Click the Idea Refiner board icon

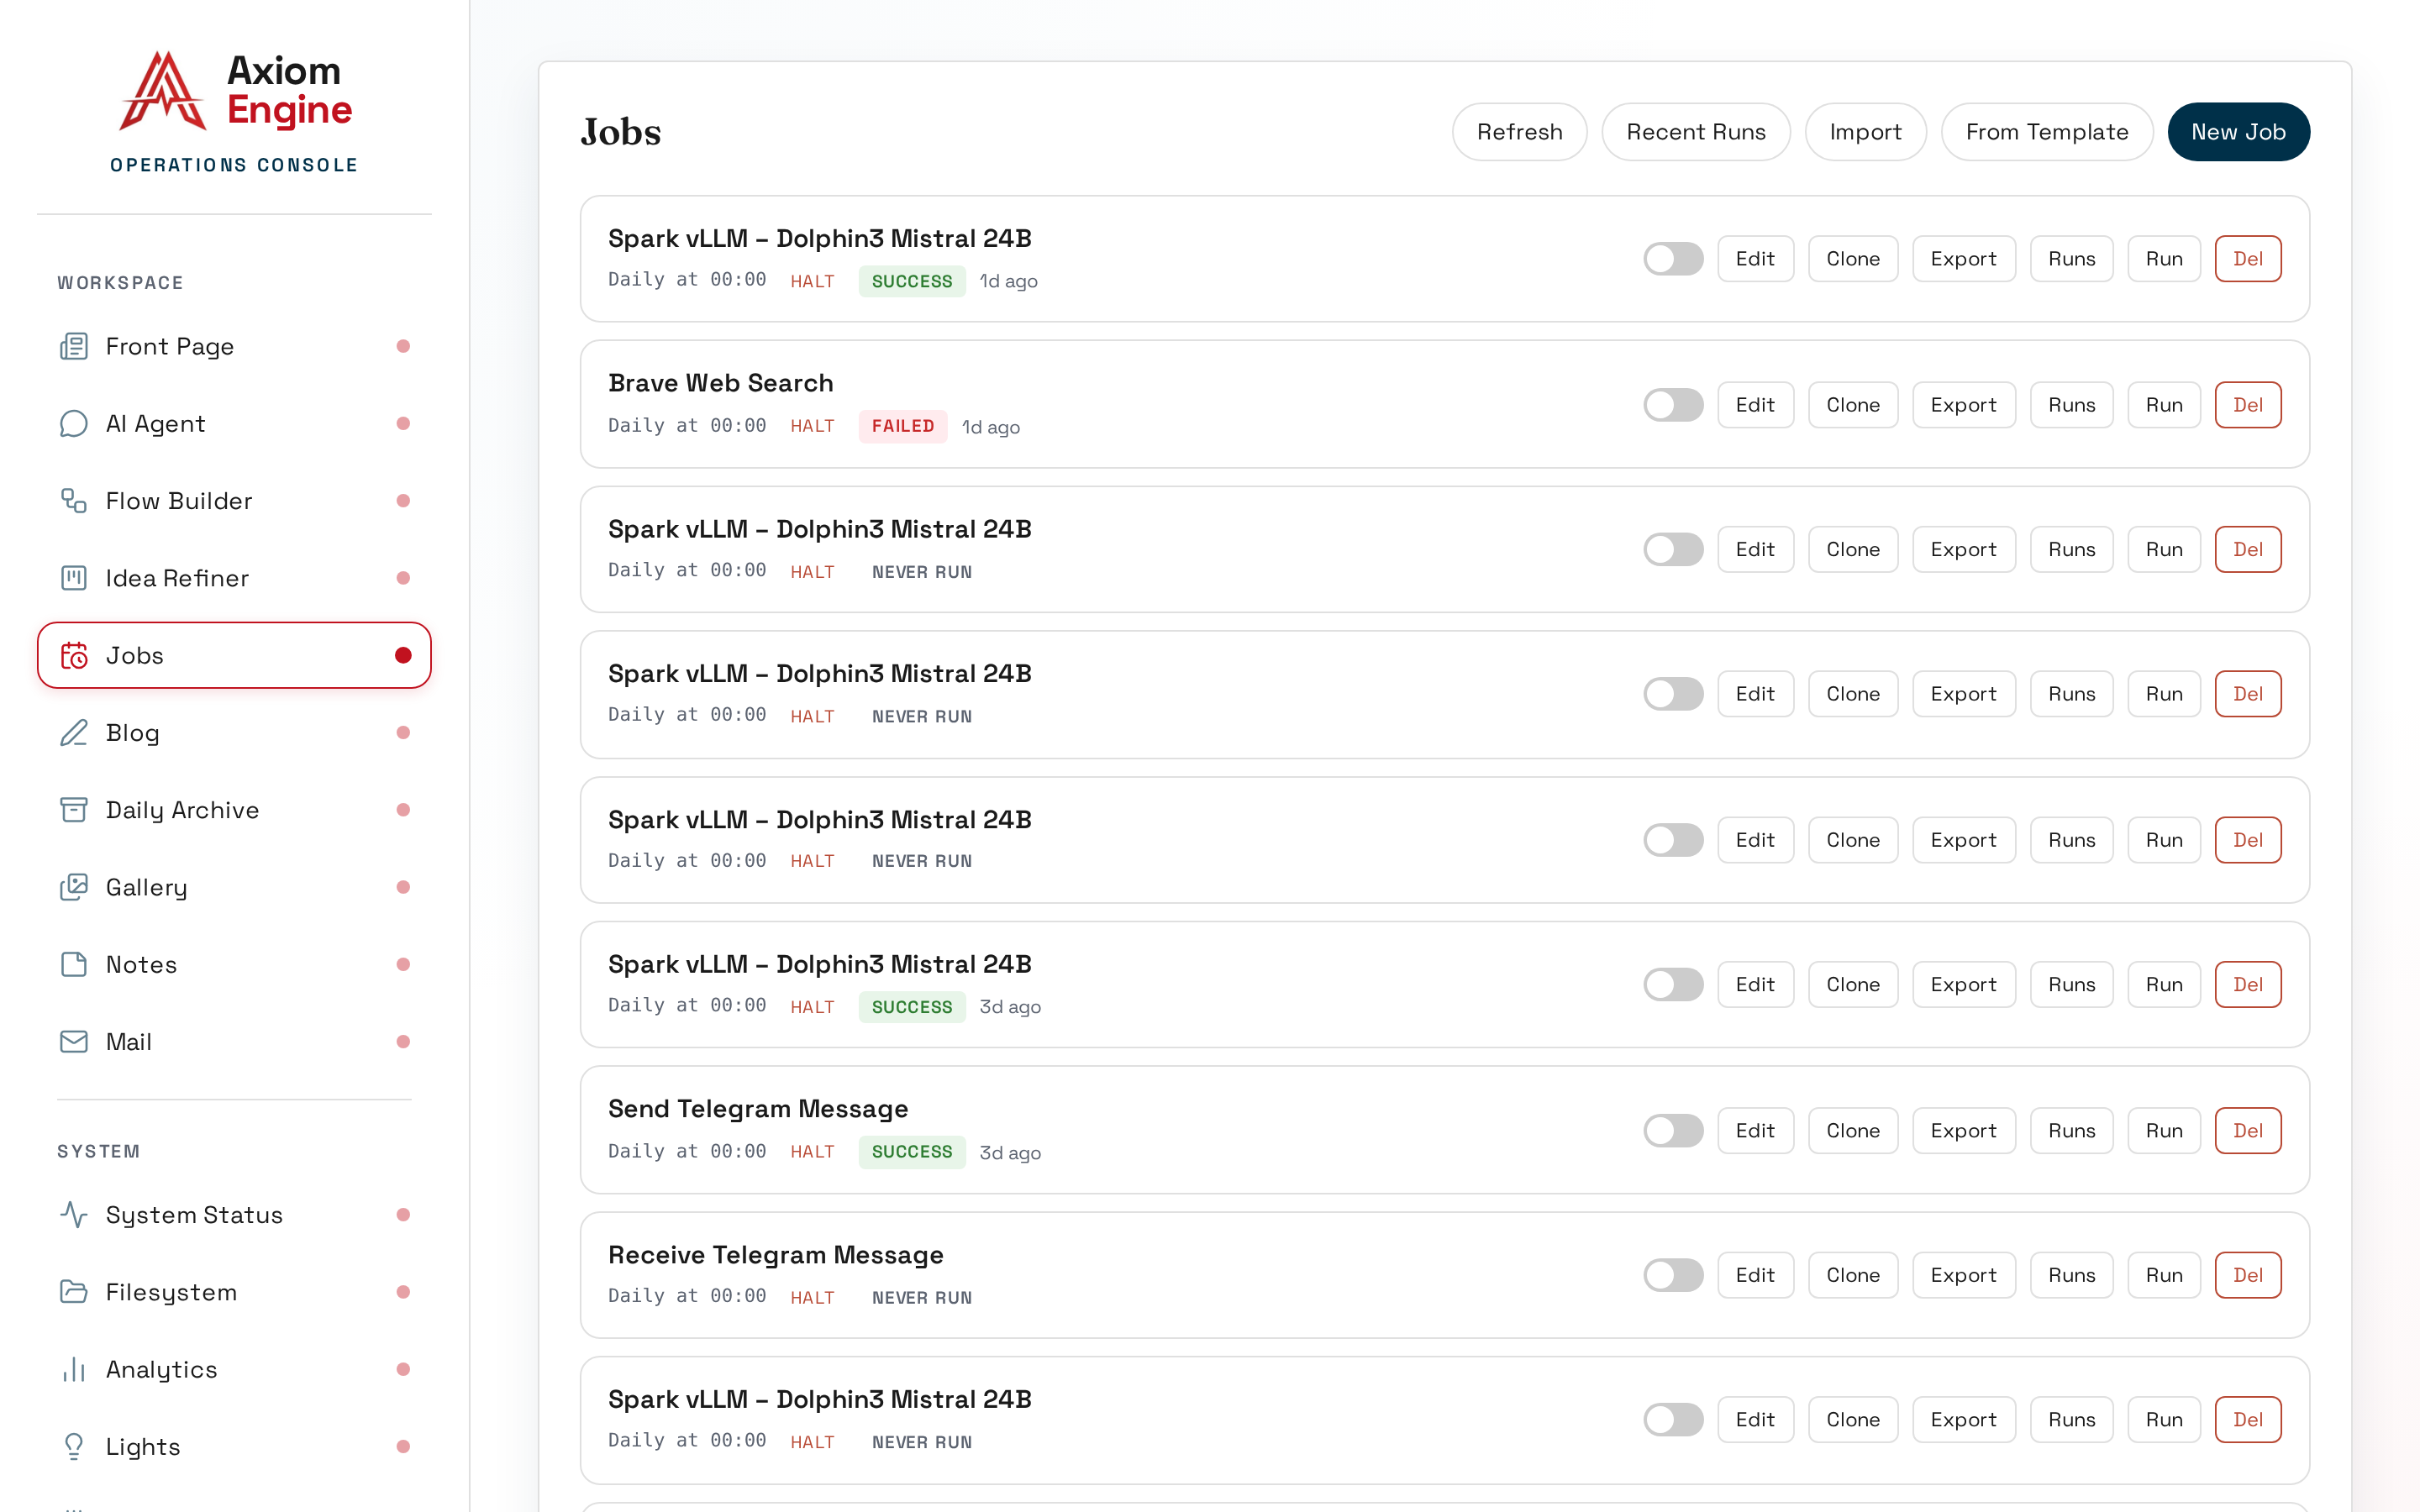(74, 578)
